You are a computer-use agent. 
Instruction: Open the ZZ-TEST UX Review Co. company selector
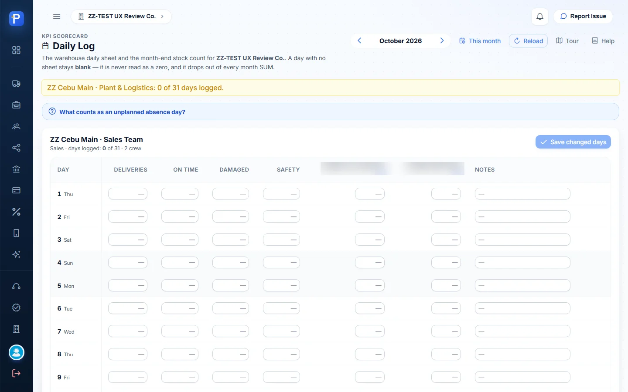tap(121, 17)
